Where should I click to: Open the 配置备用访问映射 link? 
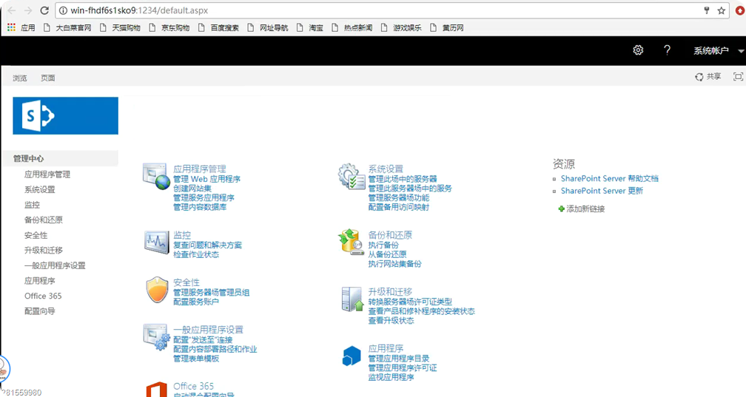(x=399, y=207)
